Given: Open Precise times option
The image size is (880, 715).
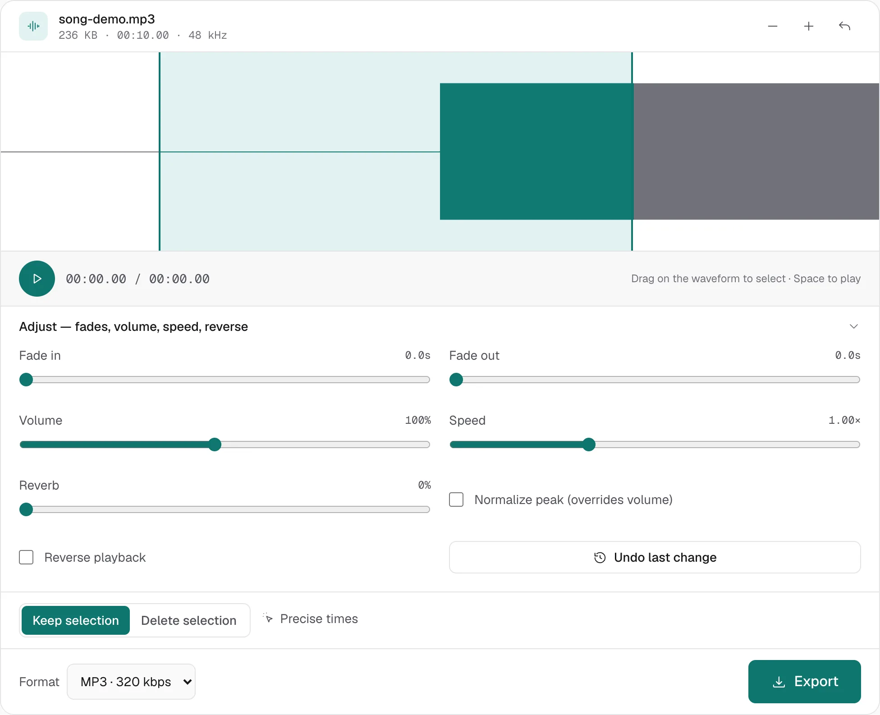Looking at the screenshot, I should click(311, 619).
